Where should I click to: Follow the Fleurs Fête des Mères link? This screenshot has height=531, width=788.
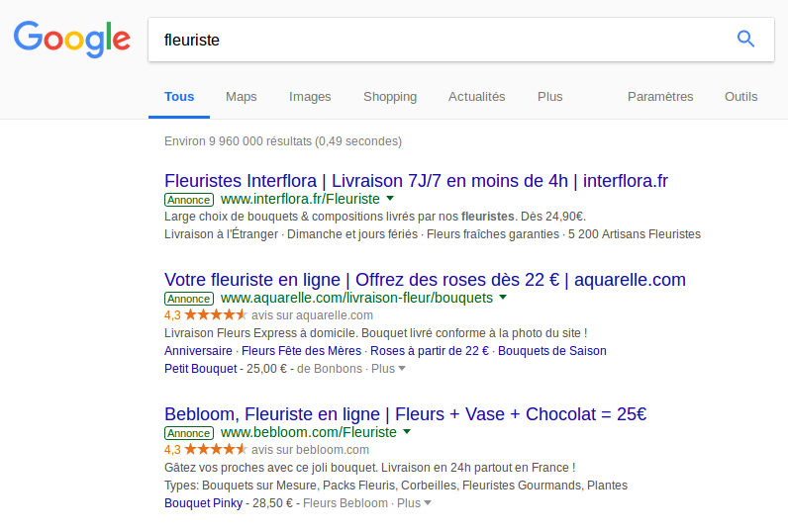point(302,351)
